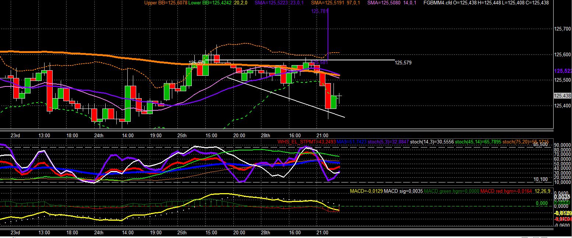Click the current price box '125,438'
This screenshot has height=238, width=572.
click(x=562, y=96)
